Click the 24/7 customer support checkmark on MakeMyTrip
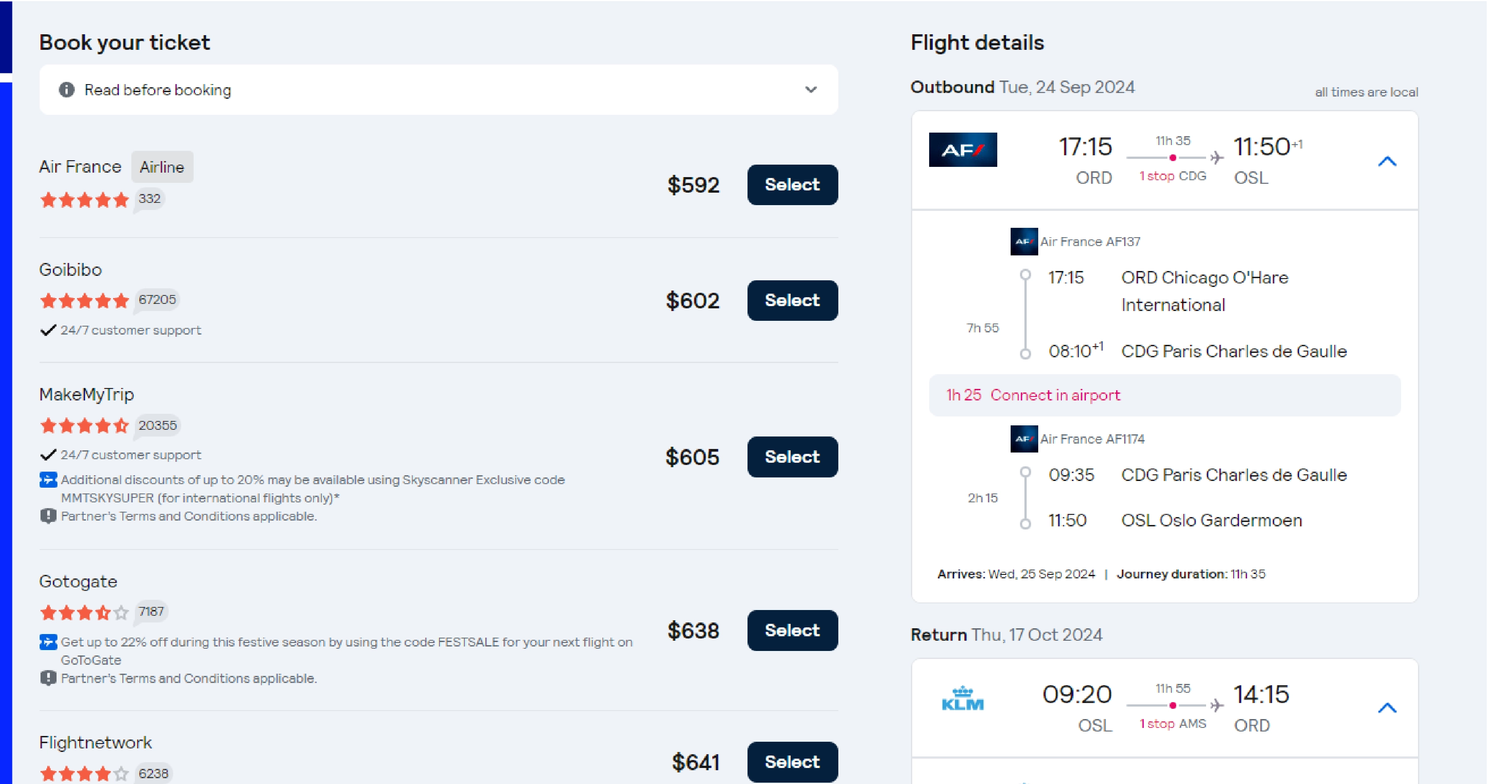Viewport: 1487px width, 784px height. (x=46, y=454)
